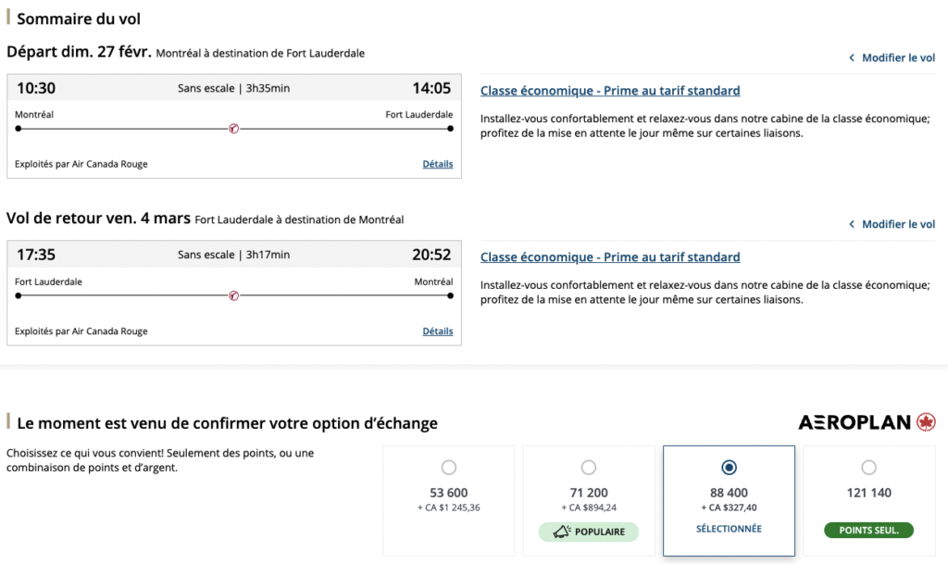Click the Air Canada Rouge icon on departure flight line
The height and width of the screenshot is (564, 948).
(x=233, y=129)
